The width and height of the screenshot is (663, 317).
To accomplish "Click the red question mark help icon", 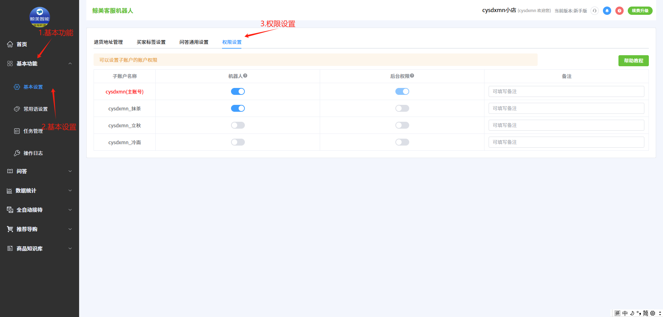I will point(619,11).
